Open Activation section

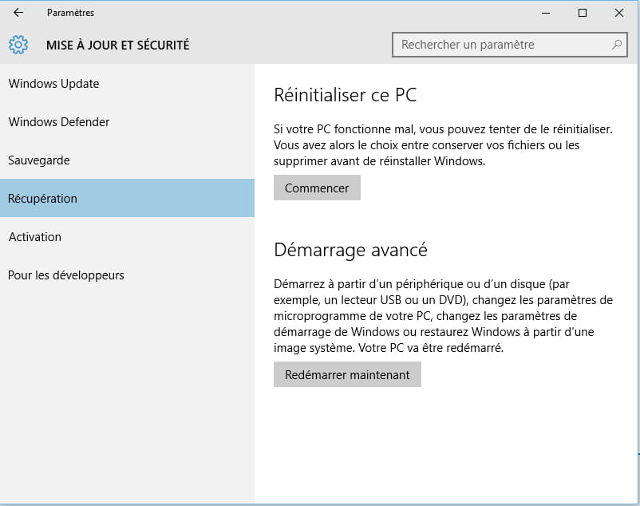click(127, 237)
